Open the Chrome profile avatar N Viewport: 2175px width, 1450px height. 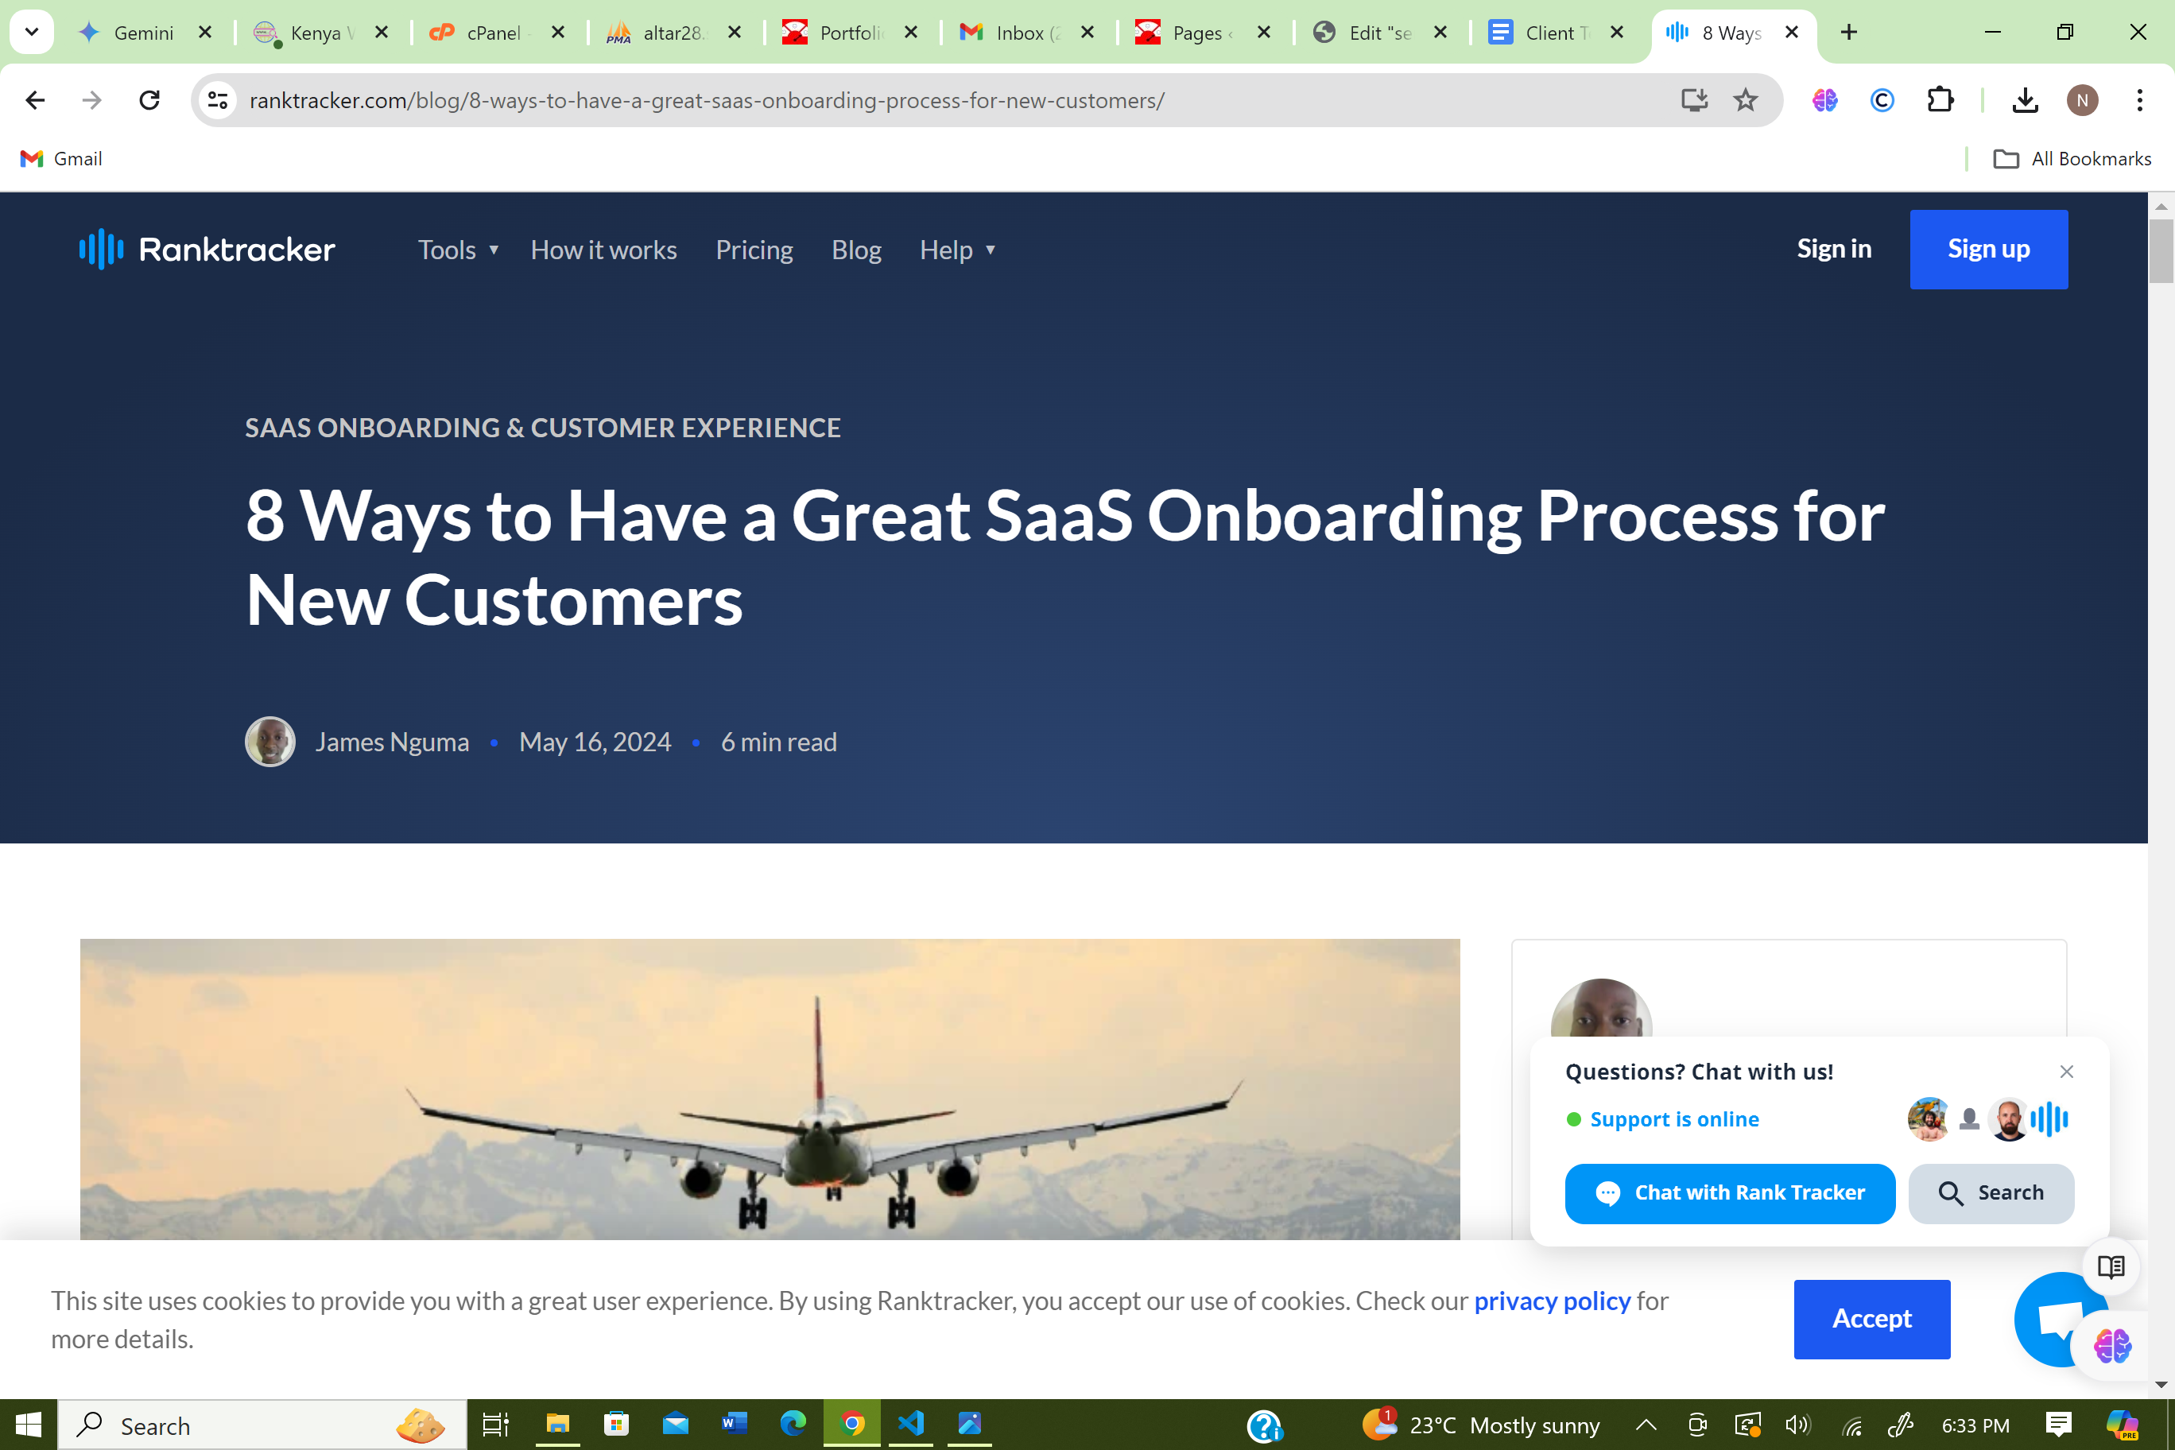pos(2083,100)
